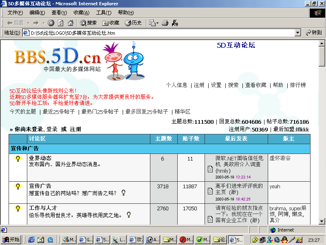Screen dimensions: 326x245
Task: Click the 登录 login link
Action: pos(52,129)
